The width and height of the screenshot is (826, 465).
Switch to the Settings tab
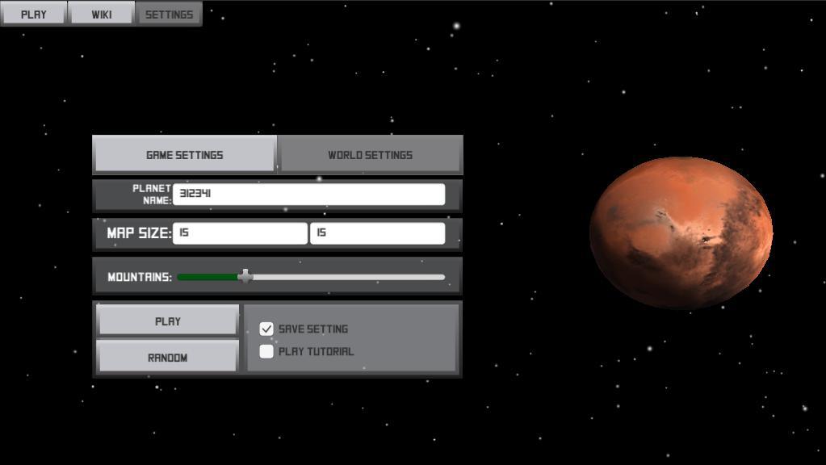[x=169, y=14]
